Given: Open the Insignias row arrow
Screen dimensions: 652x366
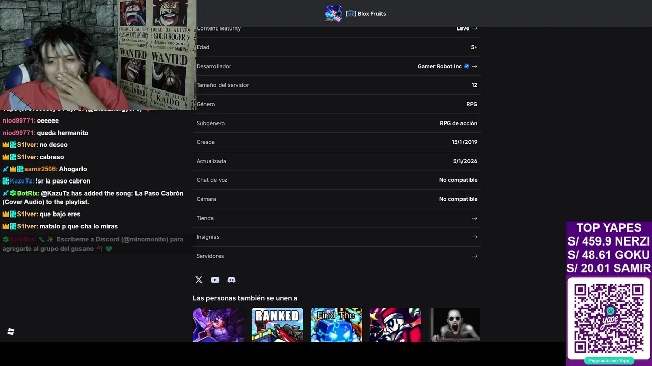Looking at the screenshot, I should [474, 237].
